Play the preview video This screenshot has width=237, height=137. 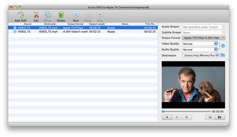[x=167, y=117]
